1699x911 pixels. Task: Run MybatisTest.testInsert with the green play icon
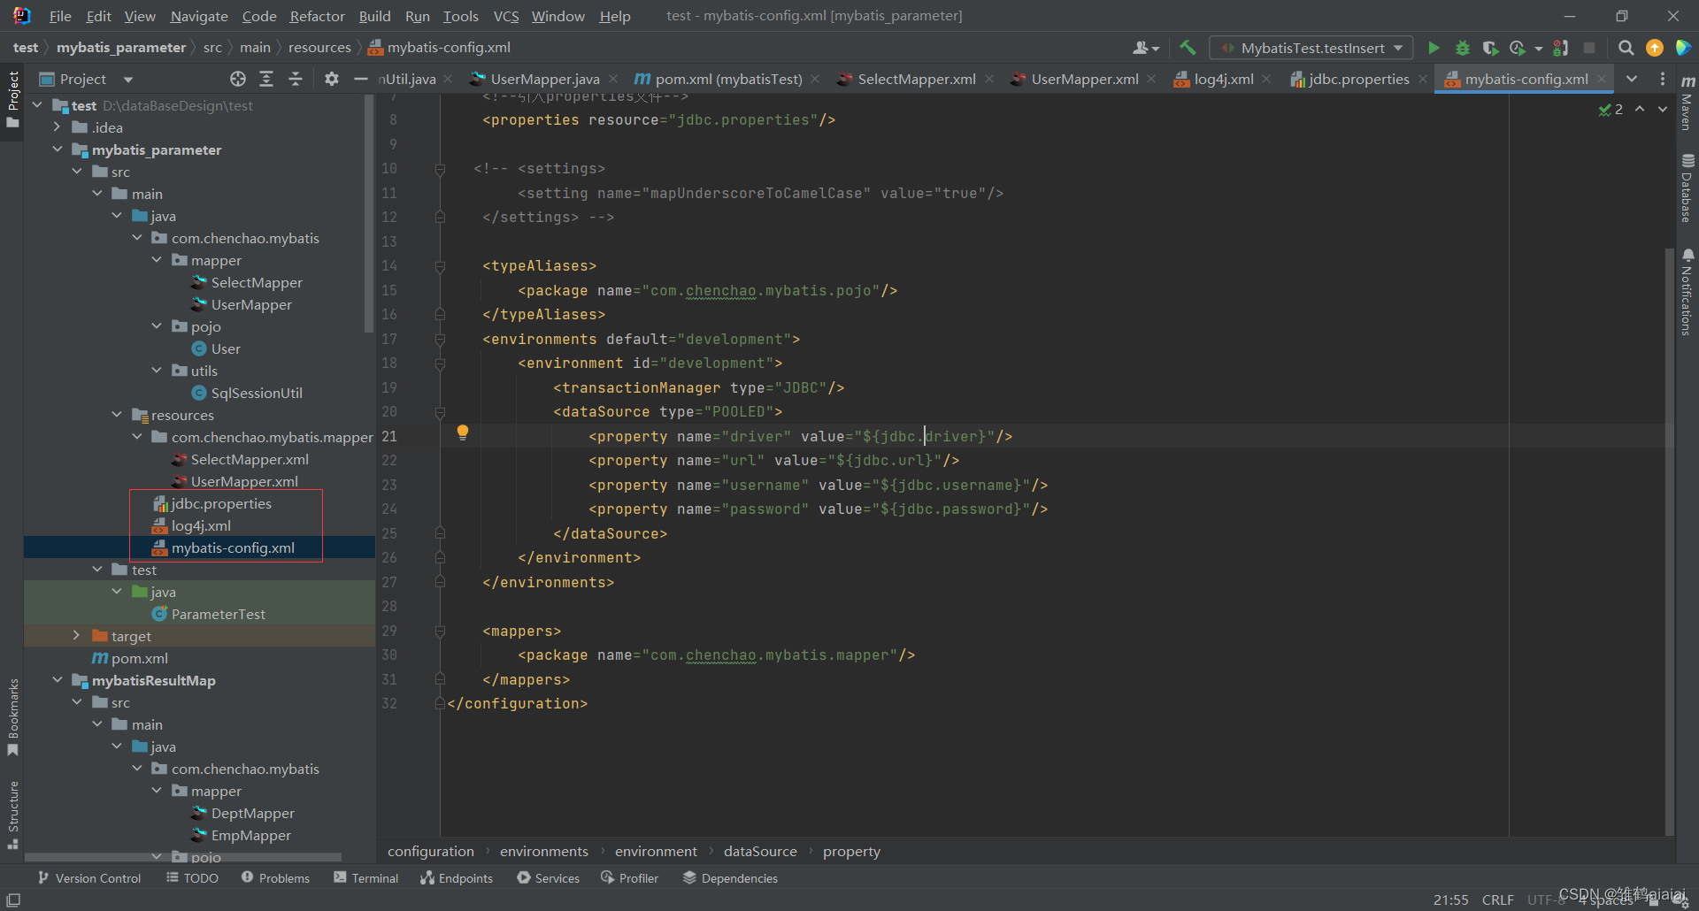click(1434, 48)
